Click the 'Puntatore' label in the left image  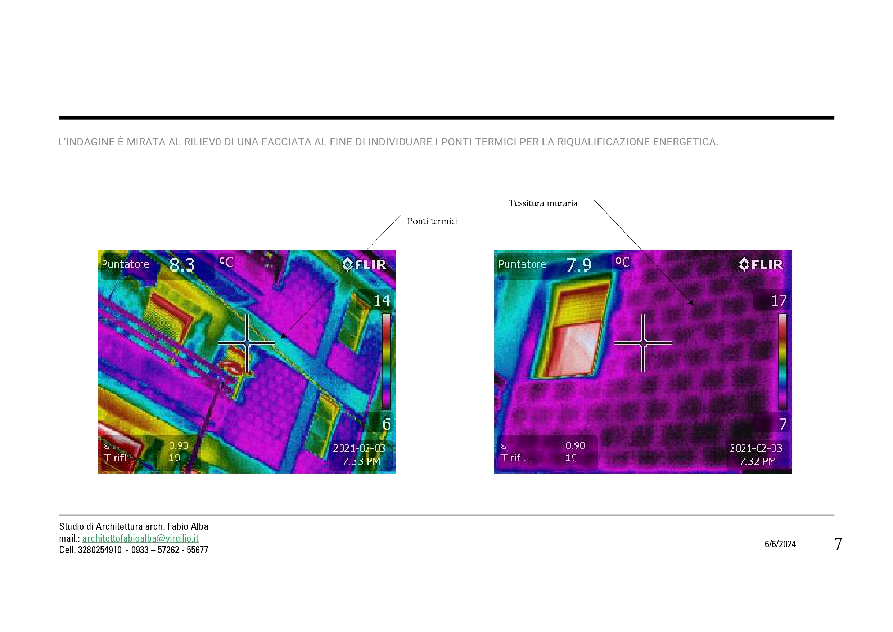pos(125,264)
